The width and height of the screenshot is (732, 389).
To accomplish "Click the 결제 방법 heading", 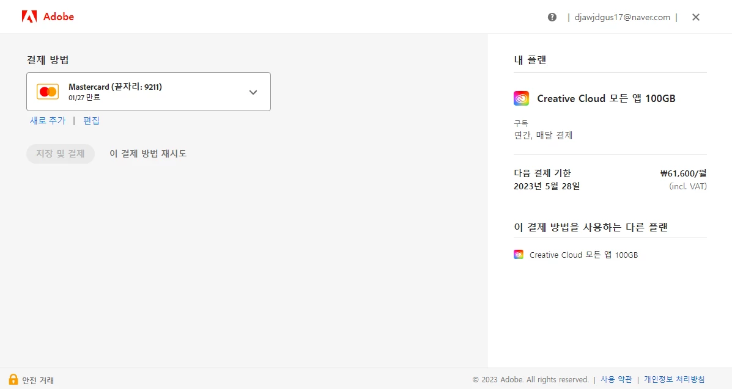I will click(48, 60).
